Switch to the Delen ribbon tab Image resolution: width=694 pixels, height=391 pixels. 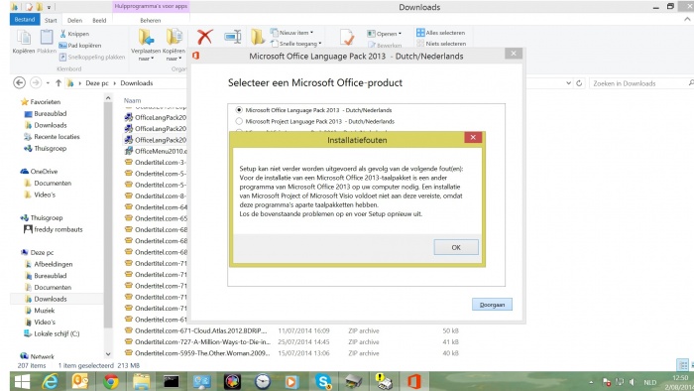pyautogui.click(x=74, y=21)
